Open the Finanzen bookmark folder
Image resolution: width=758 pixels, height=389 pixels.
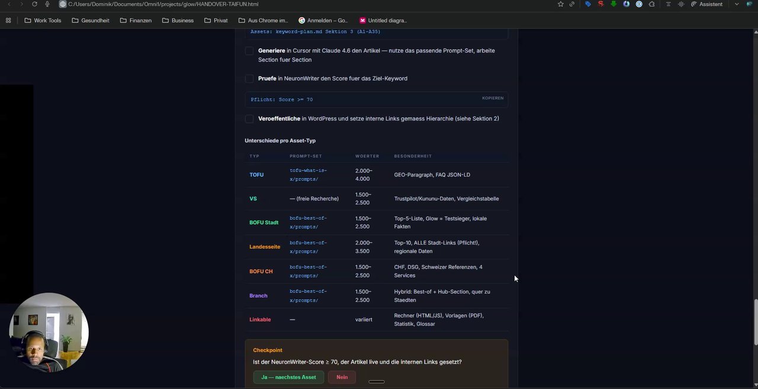point(136,20)
